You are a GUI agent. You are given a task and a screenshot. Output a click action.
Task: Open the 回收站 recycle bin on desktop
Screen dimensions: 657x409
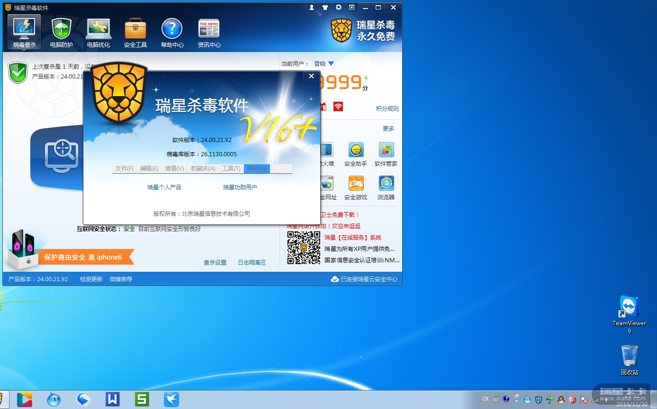(x=629, y=360)
